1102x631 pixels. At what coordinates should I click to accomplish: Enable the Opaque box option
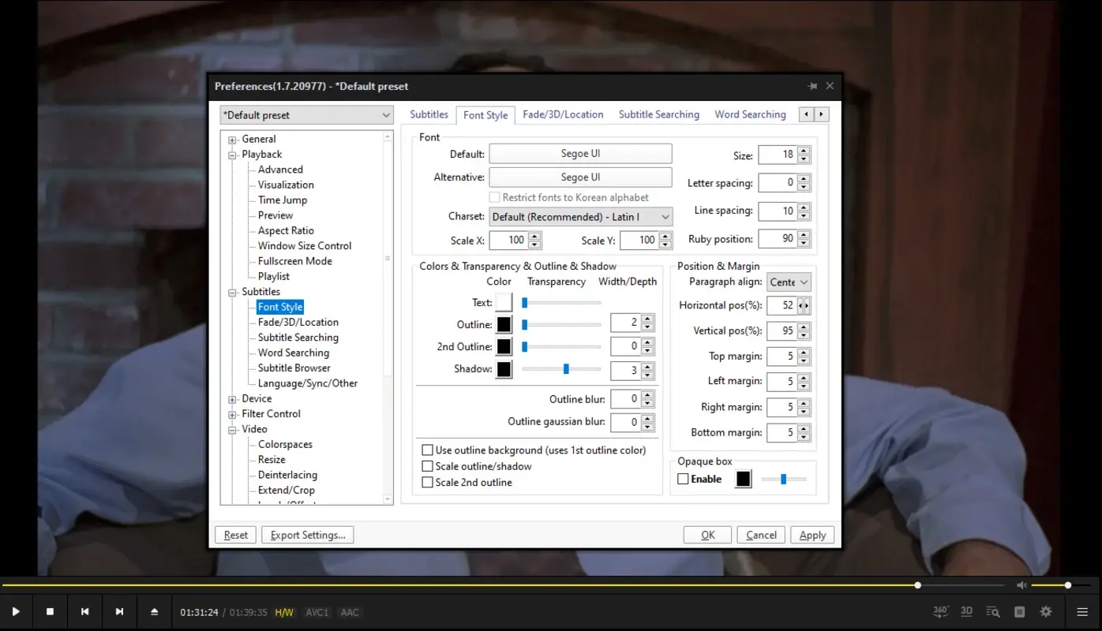[x=682, y=479]
